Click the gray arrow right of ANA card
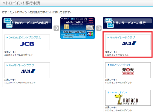The image size is (153, 112). pos(99,28)
